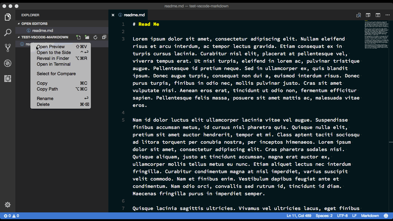
Task: Open the Search view in activity bar
Action: (x=8, y=33)
